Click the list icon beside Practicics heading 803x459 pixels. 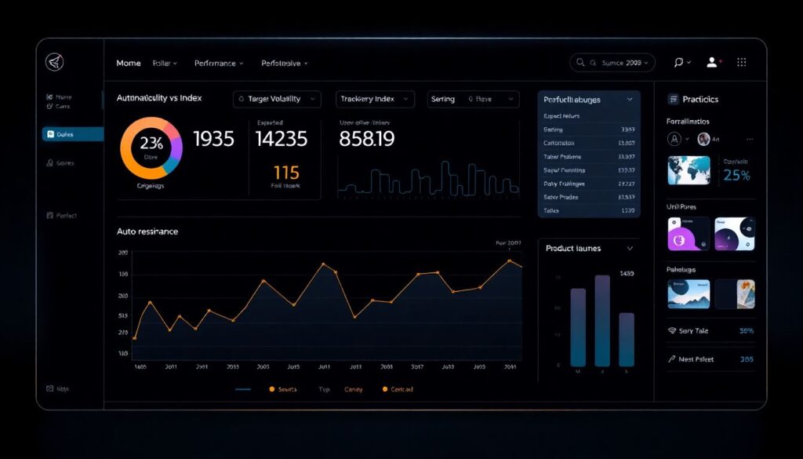click(x=672, y=100)
